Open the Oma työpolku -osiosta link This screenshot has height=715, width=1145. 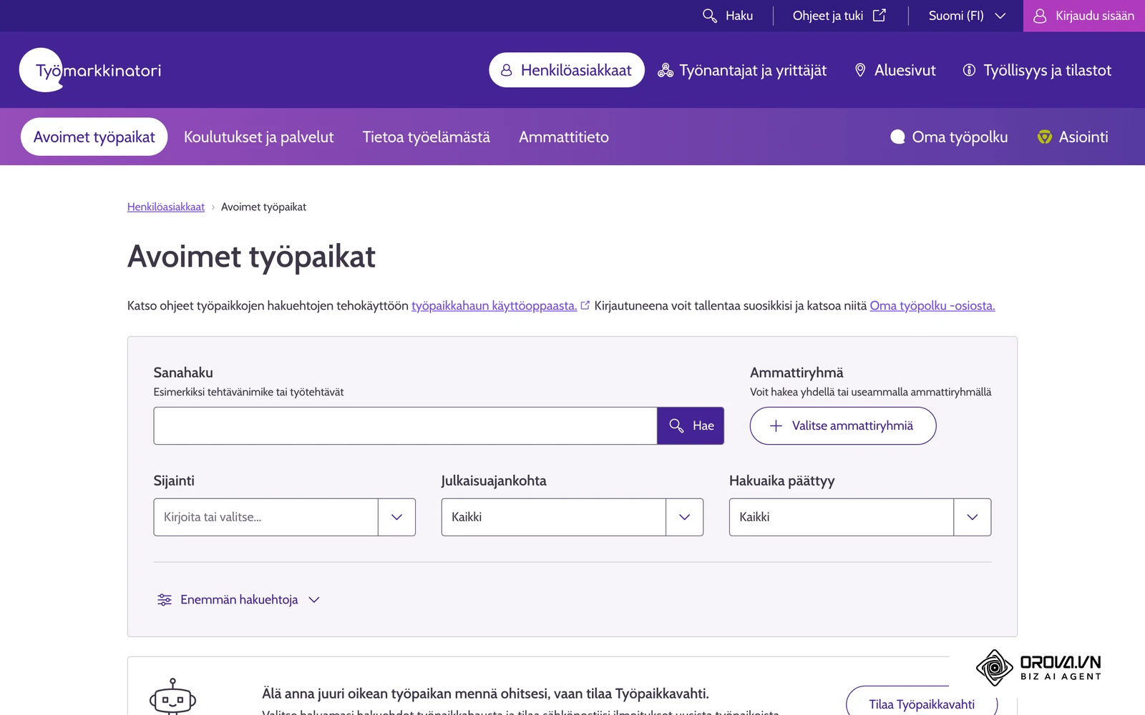point(932,305)
